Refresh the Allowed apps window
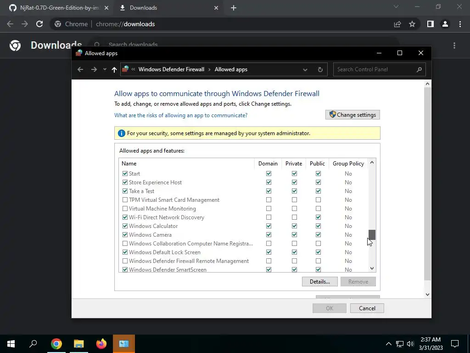This screenshot has height=353, width=470. point(320,69)
